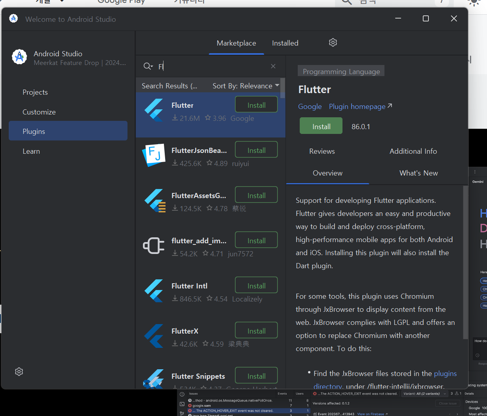Click the Flutter rating 3.96
Screen dimensions: 487x416
click(215, 118)
